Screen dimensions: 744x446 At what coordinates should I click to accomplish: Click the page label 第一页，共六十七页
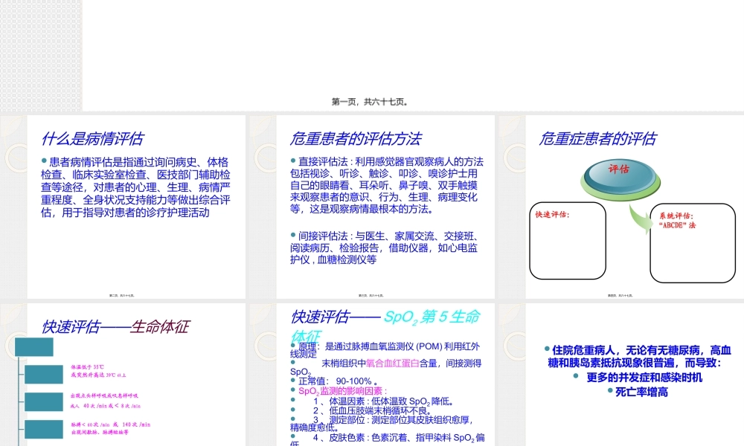pyautogui.click(x=372, y=102)
